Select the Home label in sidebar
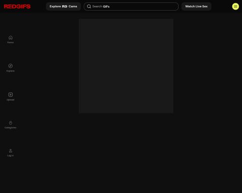 tap(11, 42)
